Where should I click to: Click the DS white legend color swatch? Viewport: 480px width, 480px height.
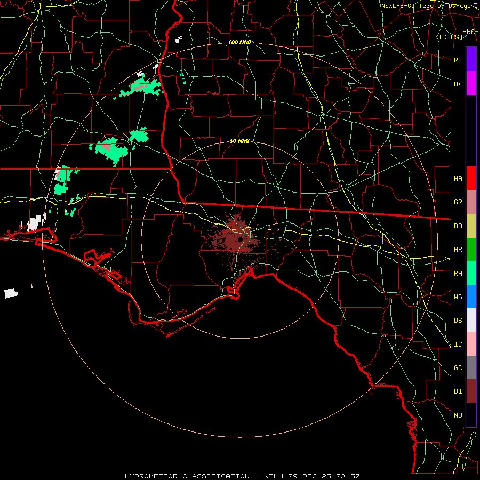471,320
